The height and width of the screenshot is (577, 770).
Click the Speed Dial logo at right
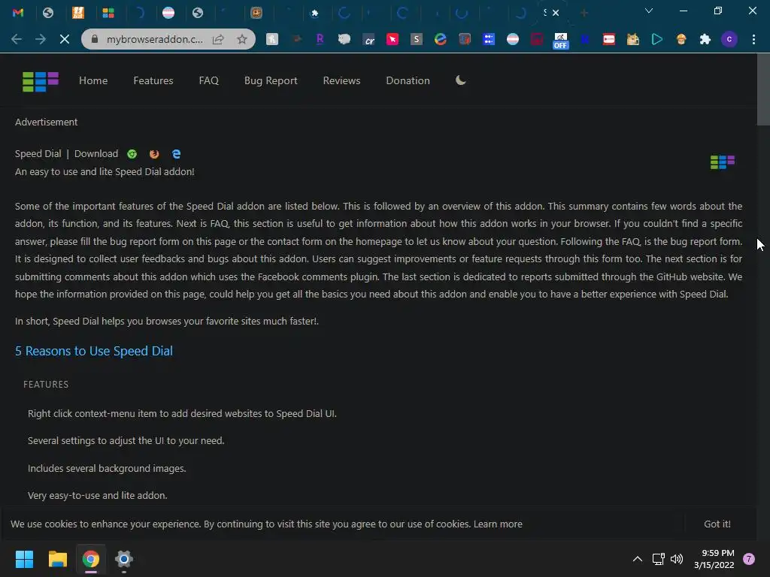723,162
